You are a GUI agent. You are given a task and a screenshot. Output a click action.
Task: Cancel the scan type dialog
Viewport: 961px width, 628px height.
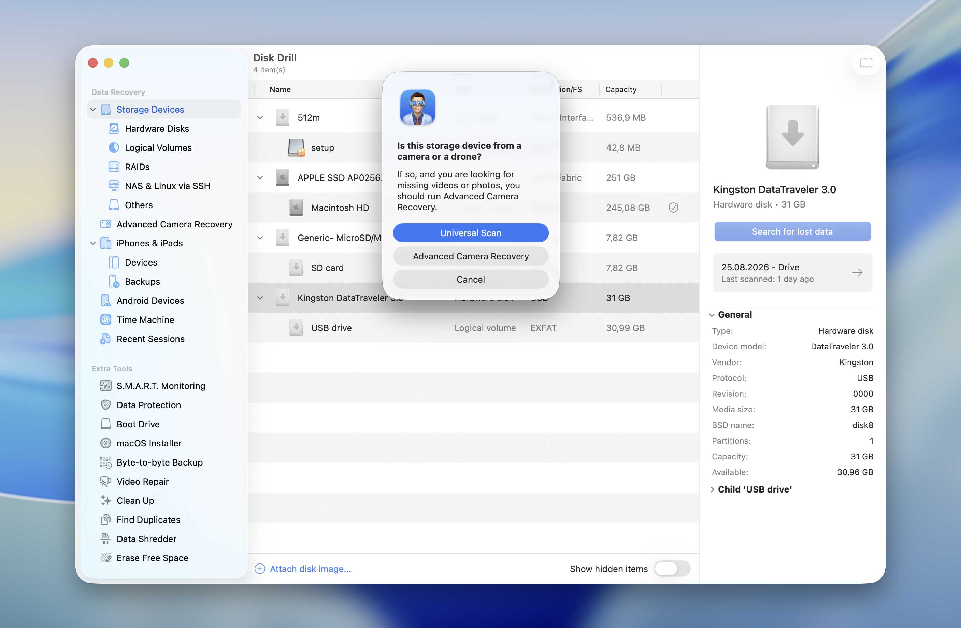point(470,280)
